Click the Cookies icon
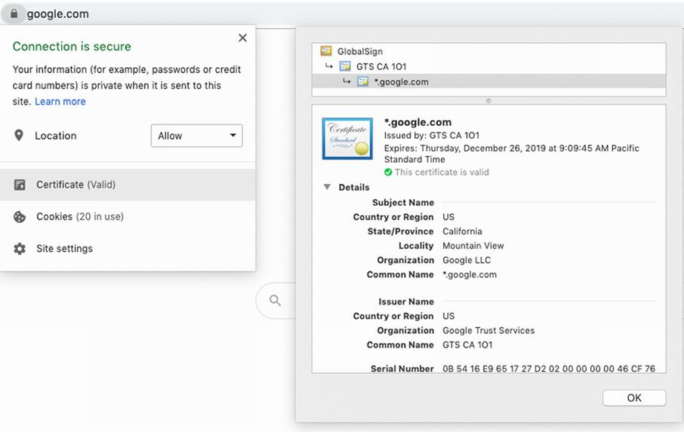684x432 pixels. (x=20, y=217)
